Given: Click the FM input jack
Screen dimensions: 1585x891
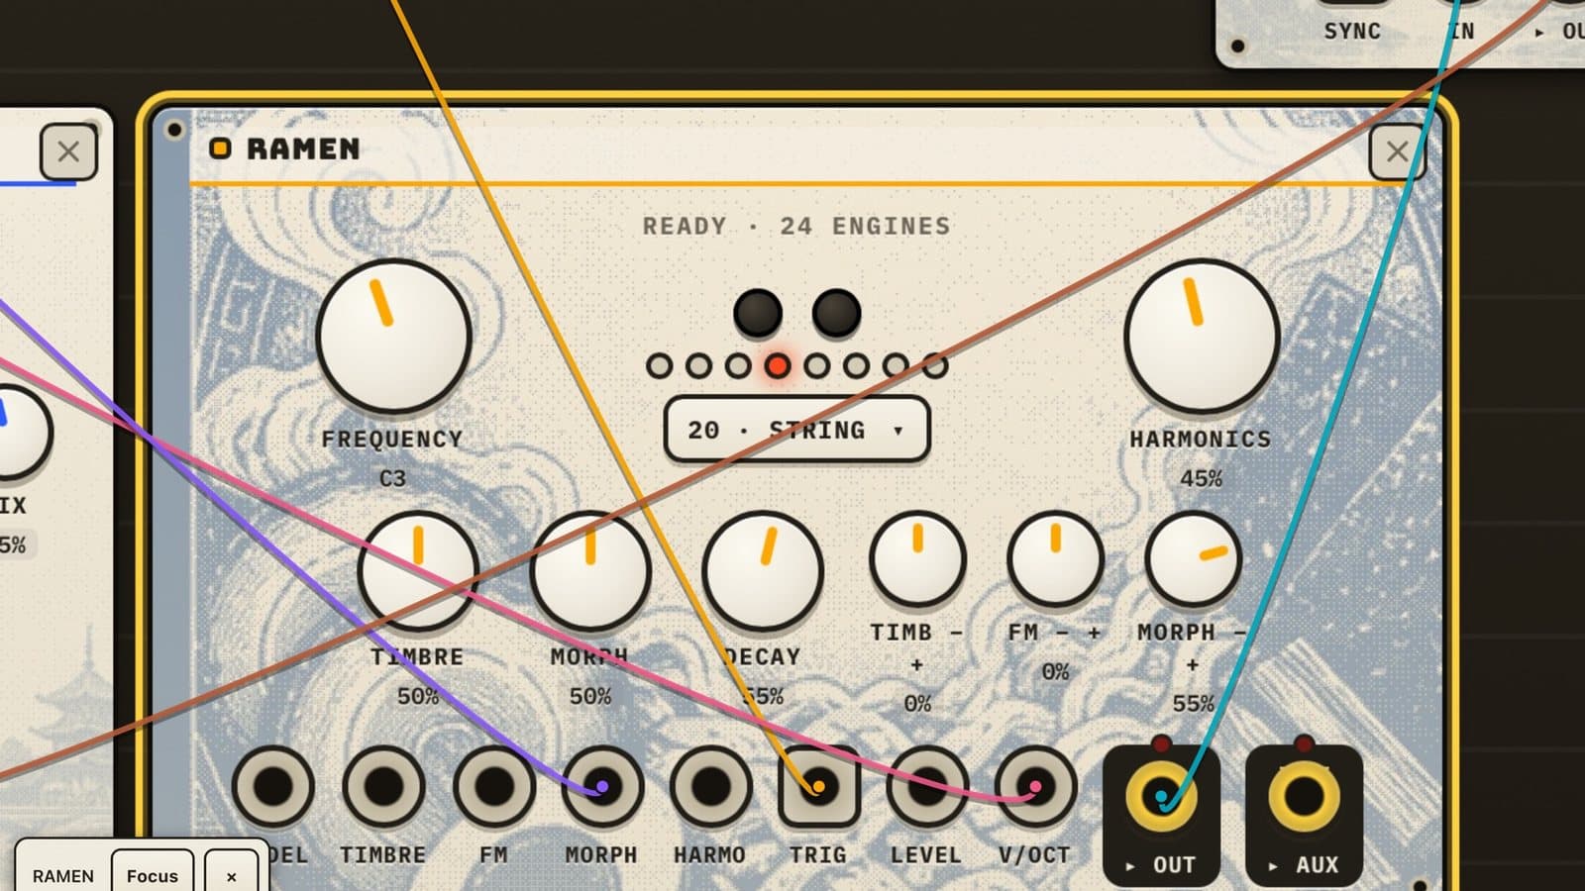Looking at the screenshot, I should click(x=493, y=787).
